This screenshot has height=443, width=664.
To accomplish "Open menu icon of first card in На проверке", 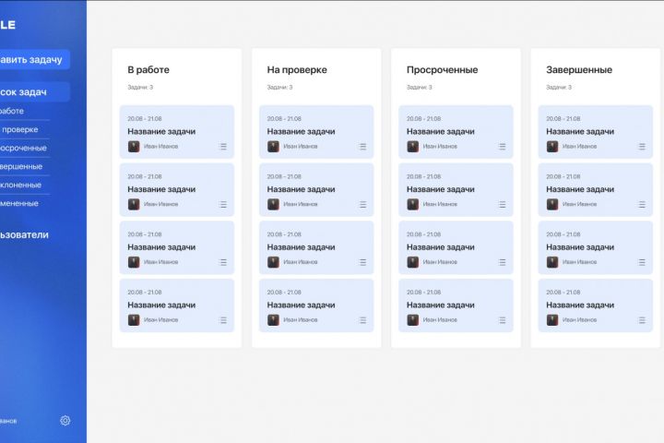I will 362,147.
